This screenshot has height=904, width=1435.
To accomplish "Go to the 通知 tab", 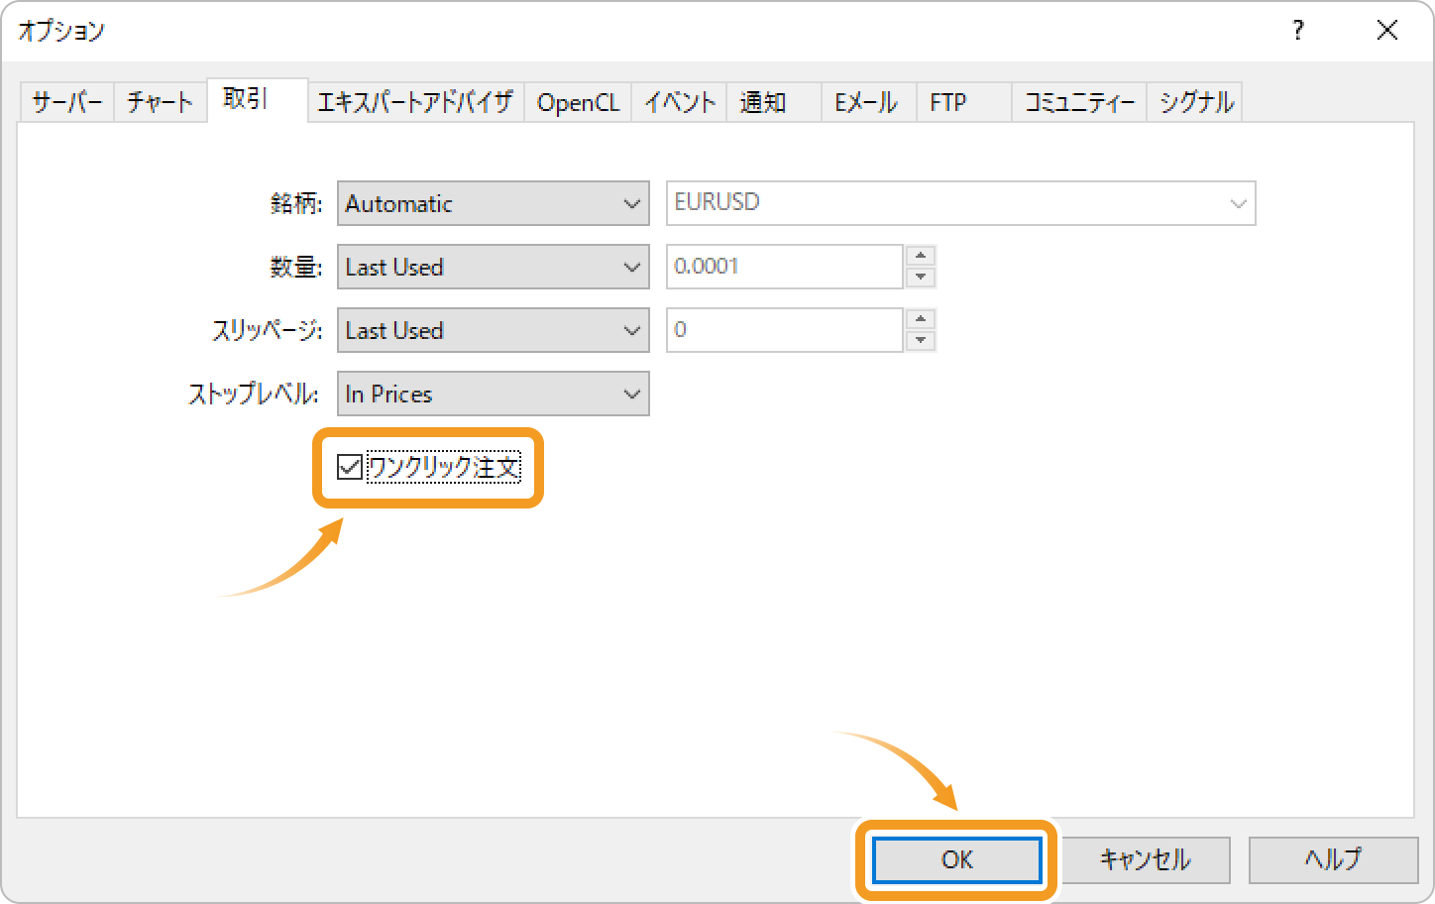I will (774, 102).
